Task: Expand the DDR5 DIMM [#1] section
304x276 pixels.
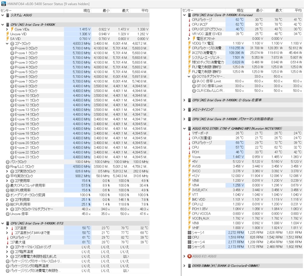Action: 184,266
